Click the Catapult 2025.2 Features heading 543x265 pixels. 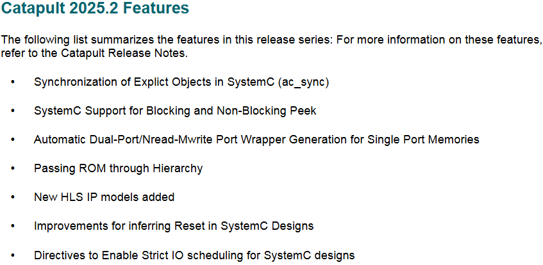coord(95,9)
